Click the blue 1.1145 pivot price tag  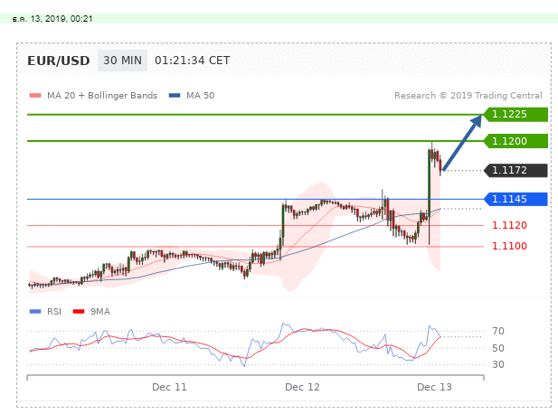515,199
